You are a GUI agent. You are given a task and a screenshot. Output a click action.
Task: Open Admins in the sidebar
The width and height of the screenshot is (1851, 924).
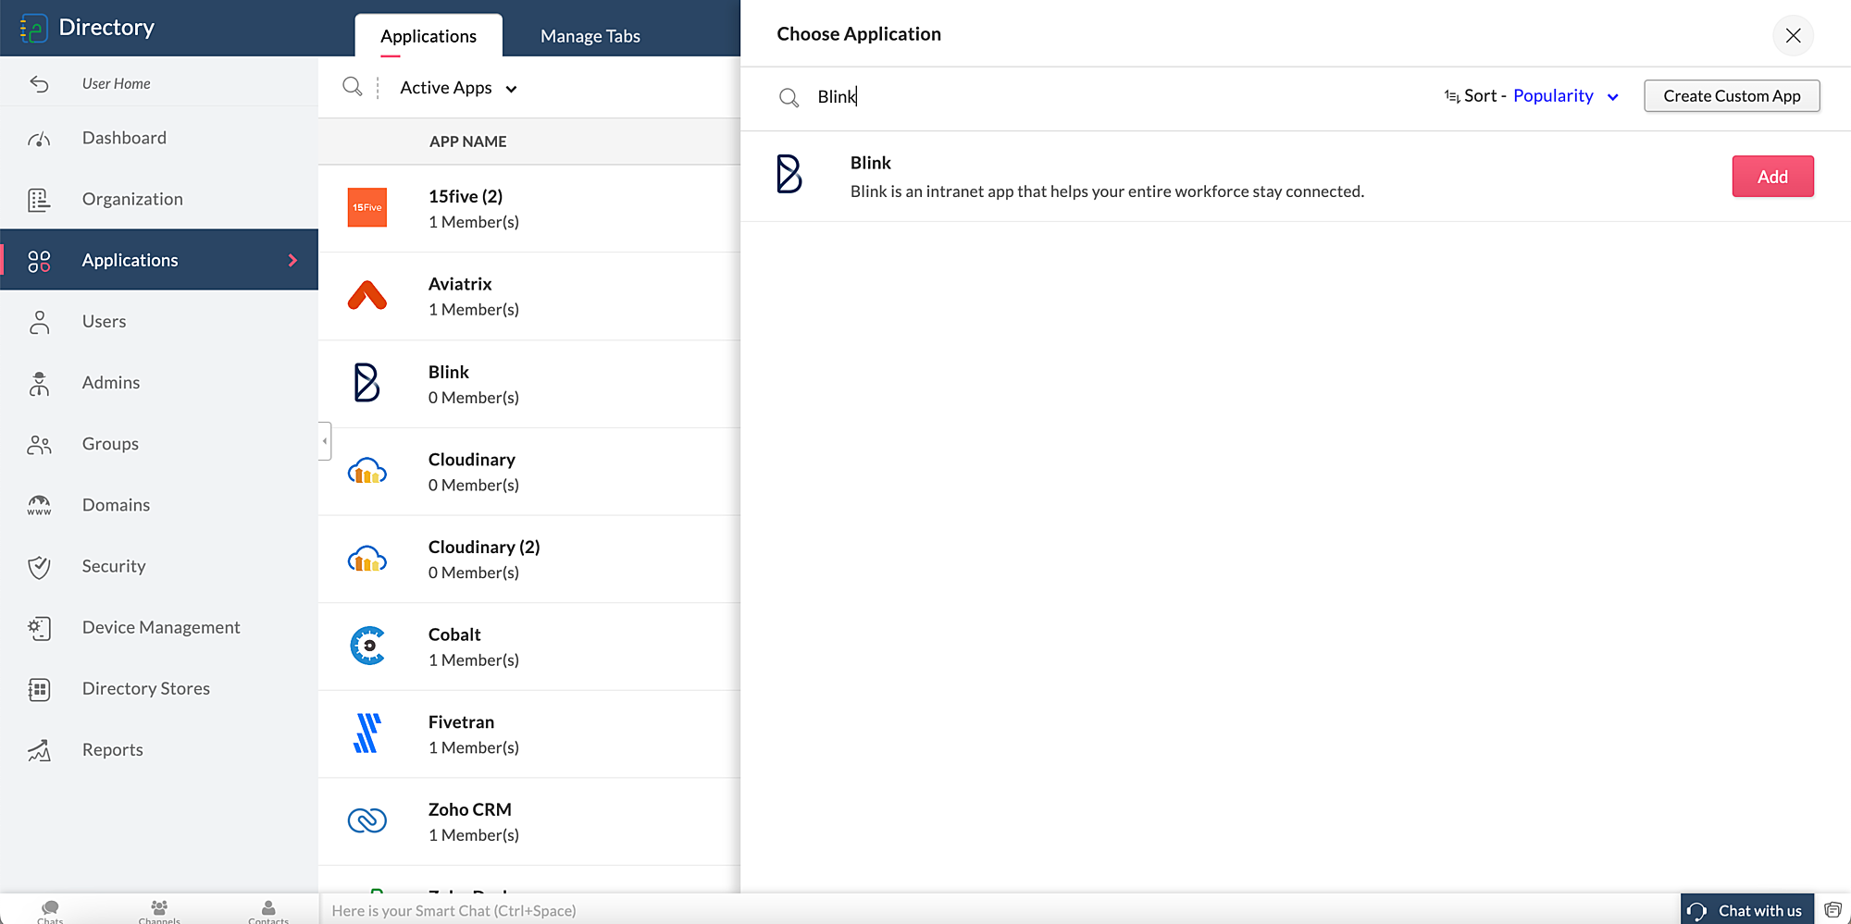(x=159, y=382)
